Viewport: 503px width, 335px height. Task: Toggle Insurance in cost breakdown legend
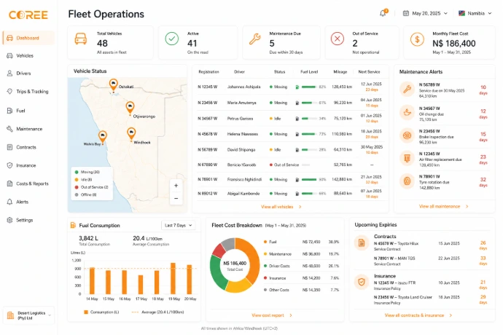(x=275, y=278)
